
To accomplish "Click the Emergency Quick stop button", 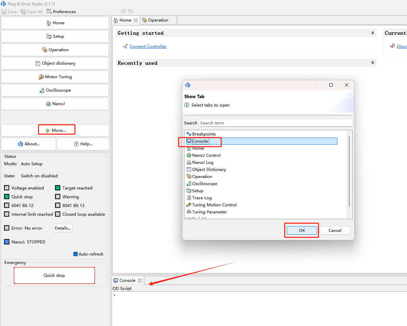I will pyautogui.click(x=54, y=275).
